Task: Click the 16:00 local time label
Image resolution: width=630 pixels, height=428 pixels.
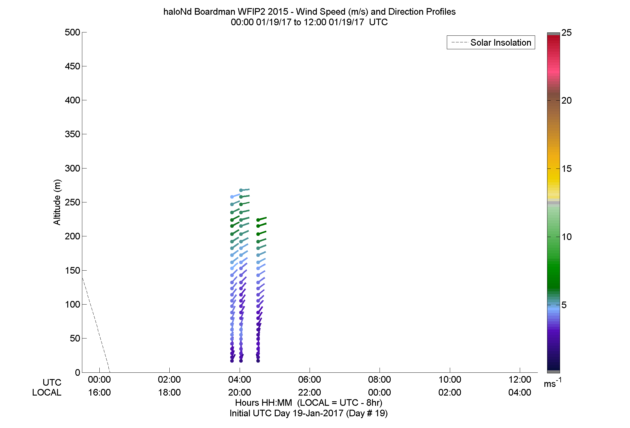Action: tap(99, 392)
